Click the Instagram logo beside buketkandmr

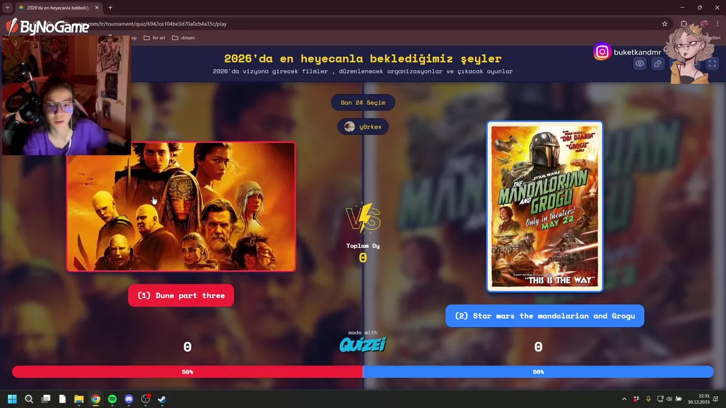click(x=602, y=52)
